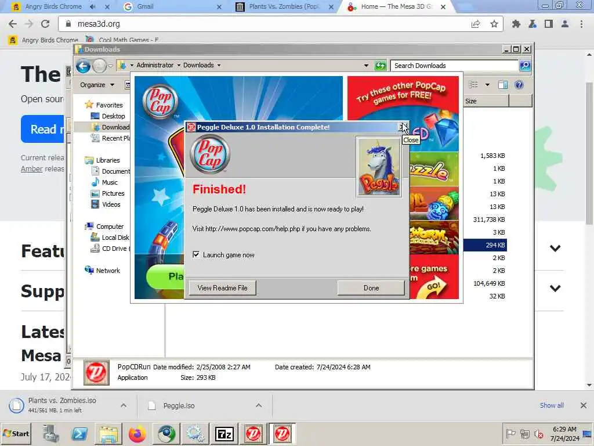Click the Peggle unicorn box art thumbnail
Image resolution: width=594 pixels, height=446 pixels.
[x=379, y=167]
